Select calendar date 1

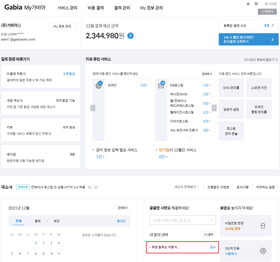coord(36,243)
